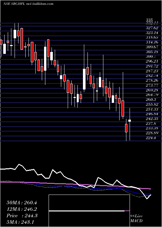Click the 335 top price label
The width and height of the screenshot is (162, 227).
coord(149,20)
